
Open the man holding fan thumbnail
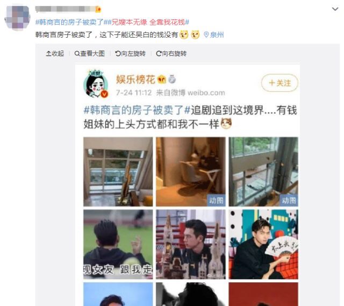tap(263, 244)
